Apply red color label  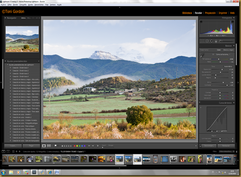pos(75,146)
